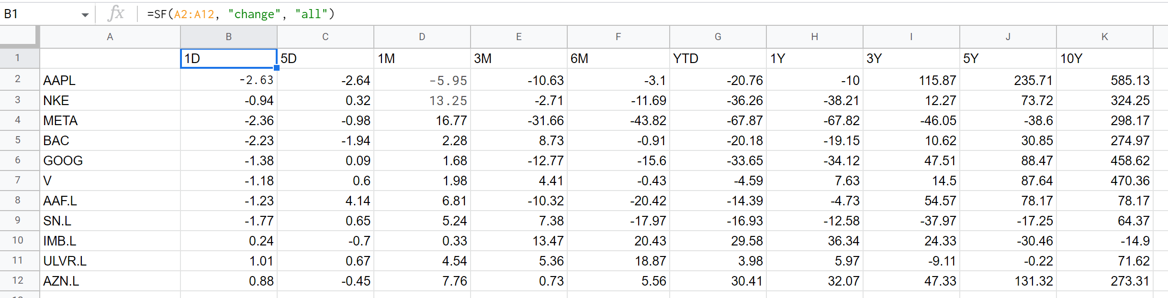Click the ULVR.L ticker cell
The image size is (1168, 298).
(110, 261)
